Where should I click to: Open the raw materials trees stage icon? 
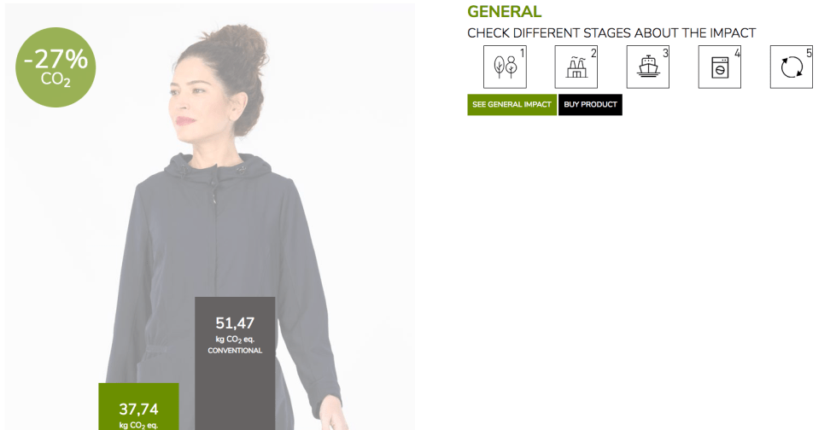pos(505,67)
